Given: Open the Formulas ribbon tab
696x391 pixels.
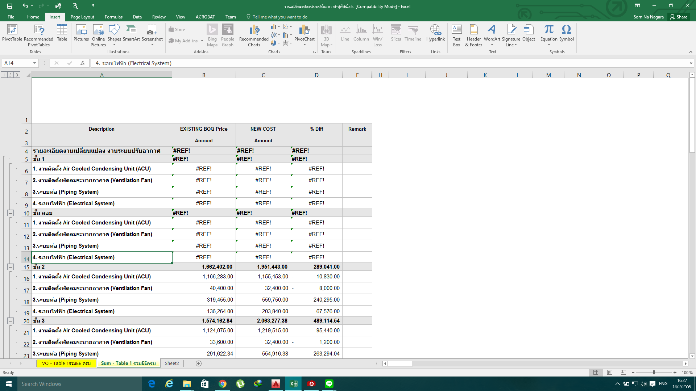Looking at the screenshot, I should 113,17.
